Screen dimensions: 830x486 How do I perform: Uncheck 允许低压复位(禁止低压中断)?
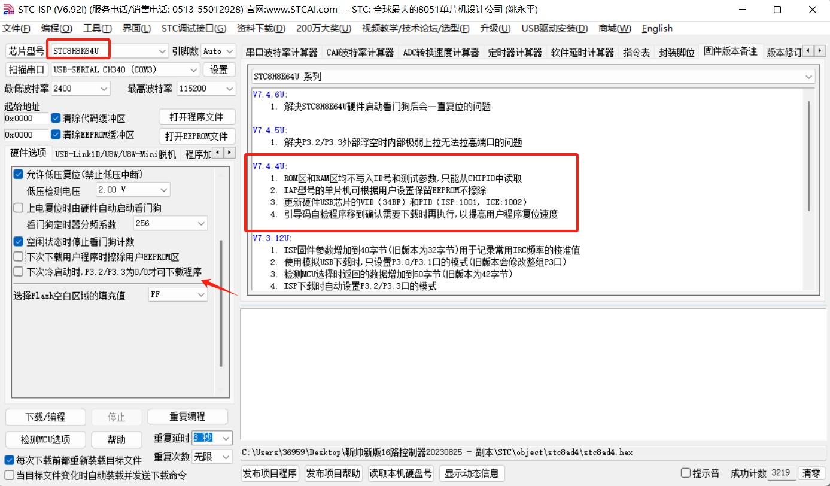coord(19,174)
